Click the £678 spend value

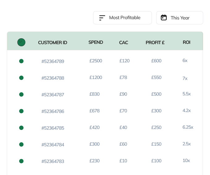94,111
